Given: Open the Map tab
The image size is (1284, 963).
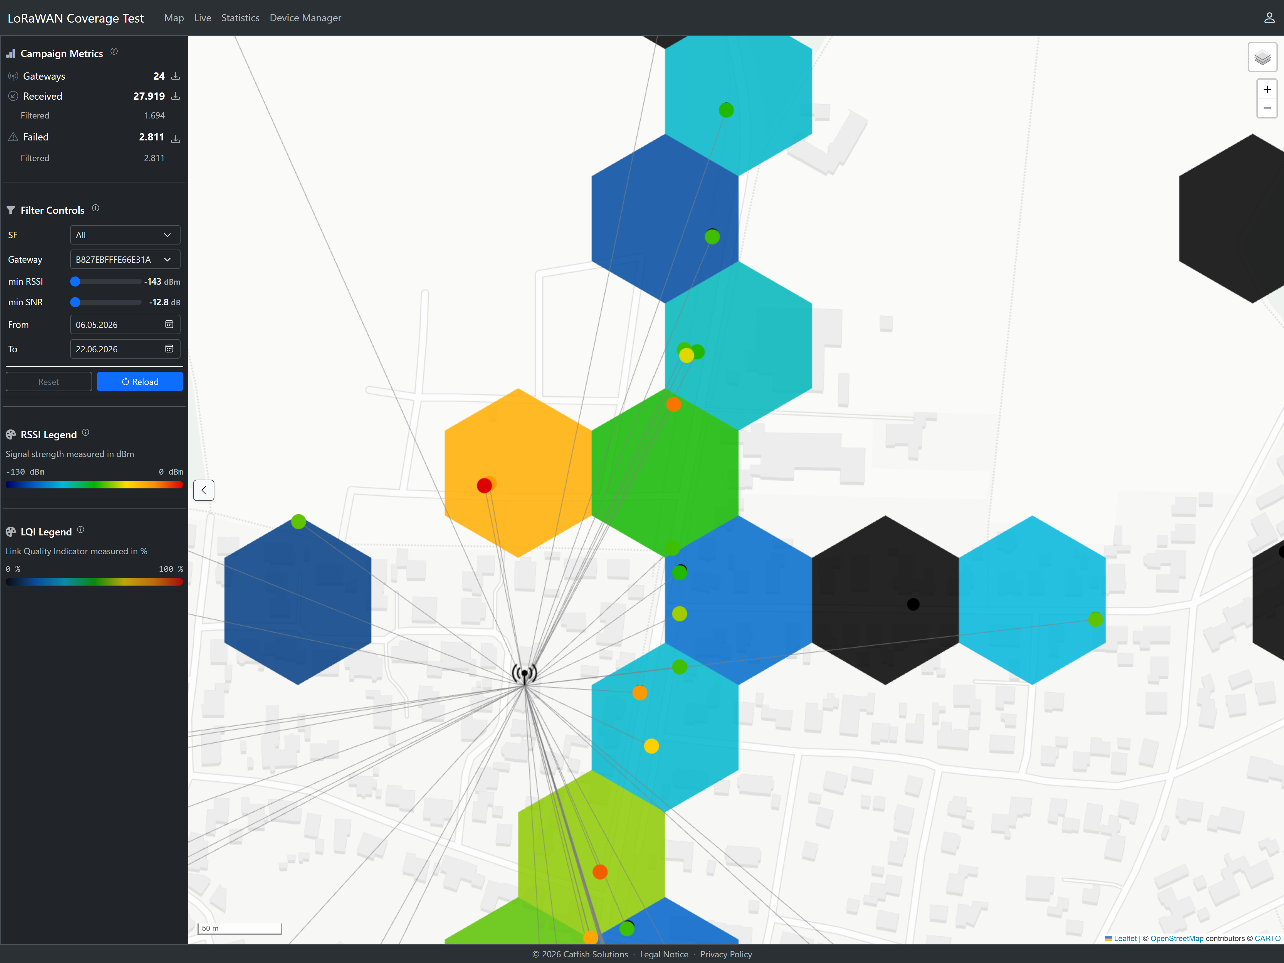Looking at the screenshot, I should (174, 18).
